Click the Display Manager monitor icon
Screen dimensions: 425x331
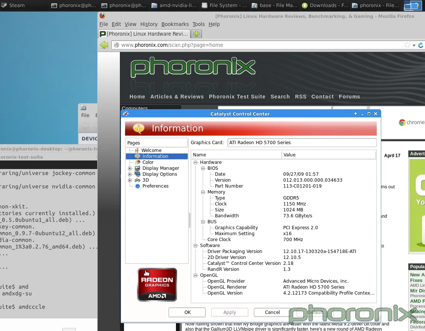pos(137,168)
